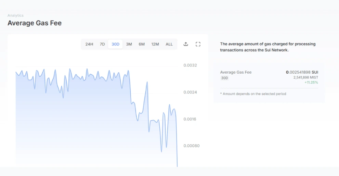Click the 0.0032 y-axis label
This screenshot has height=176, width=339.
click(190, 65)
